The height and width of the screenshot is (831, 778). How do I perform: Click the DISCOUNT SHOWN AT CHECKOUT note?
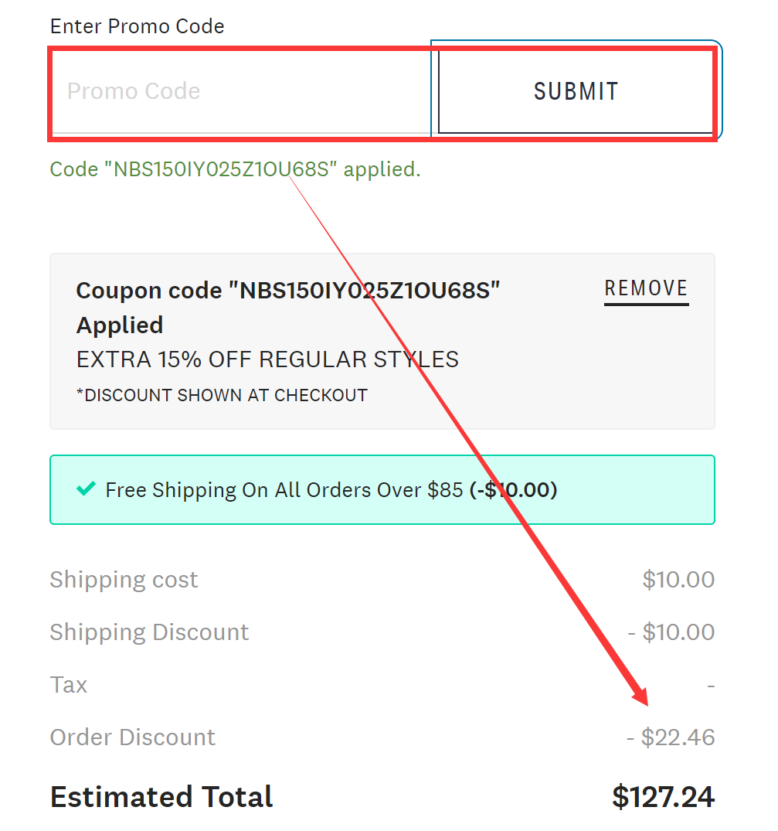(221, 395)
